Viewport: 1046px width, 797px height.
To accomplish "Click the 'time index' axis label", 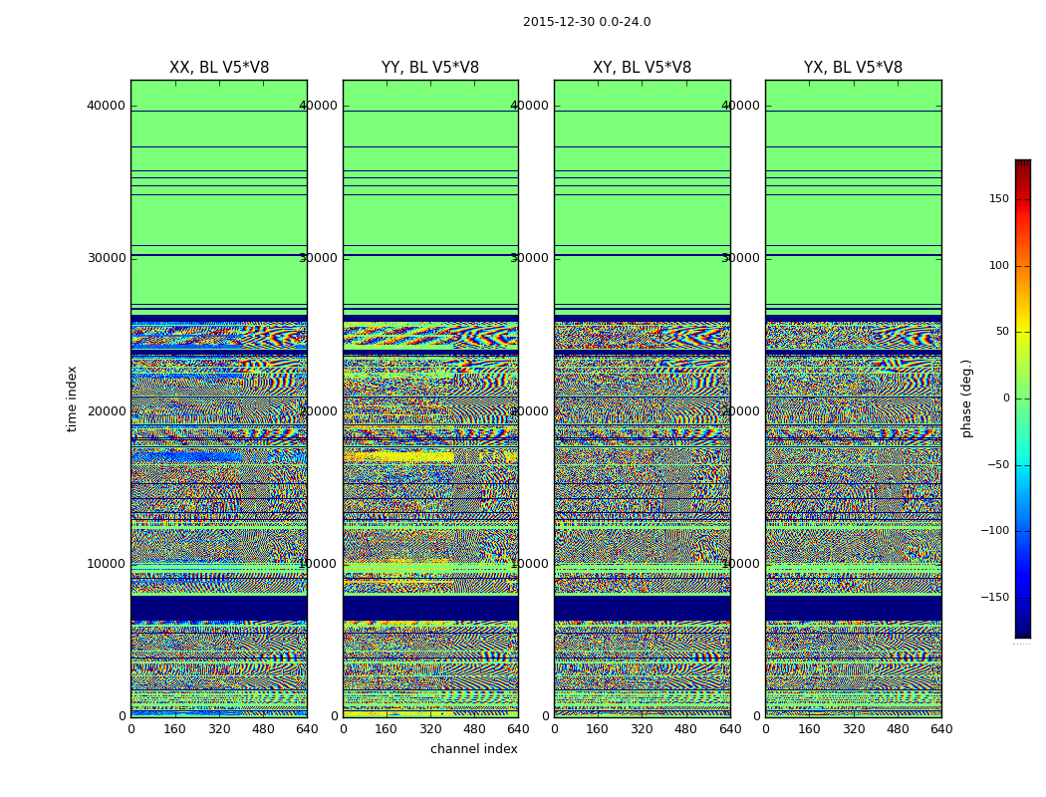I will (x=72, y=398).
